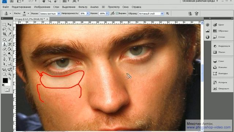Select the History Brush tool

10,44
